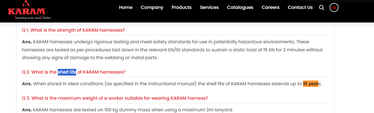Screen dimensions: 374x113
Task: Select Q 2 shelf life question
Action: click(74, 72)
